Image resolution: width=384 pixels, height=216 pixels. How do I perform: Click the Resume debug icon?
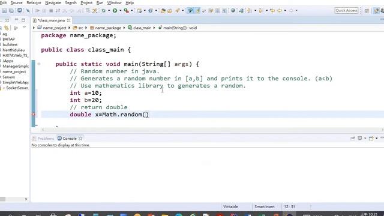[x=37, y=11]
